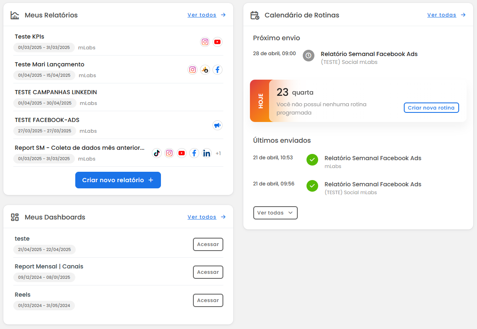477x329 pixels.
Task: Click the clock icon next to Relatório Semanal Facebook Ads
Action: (308, 56)
